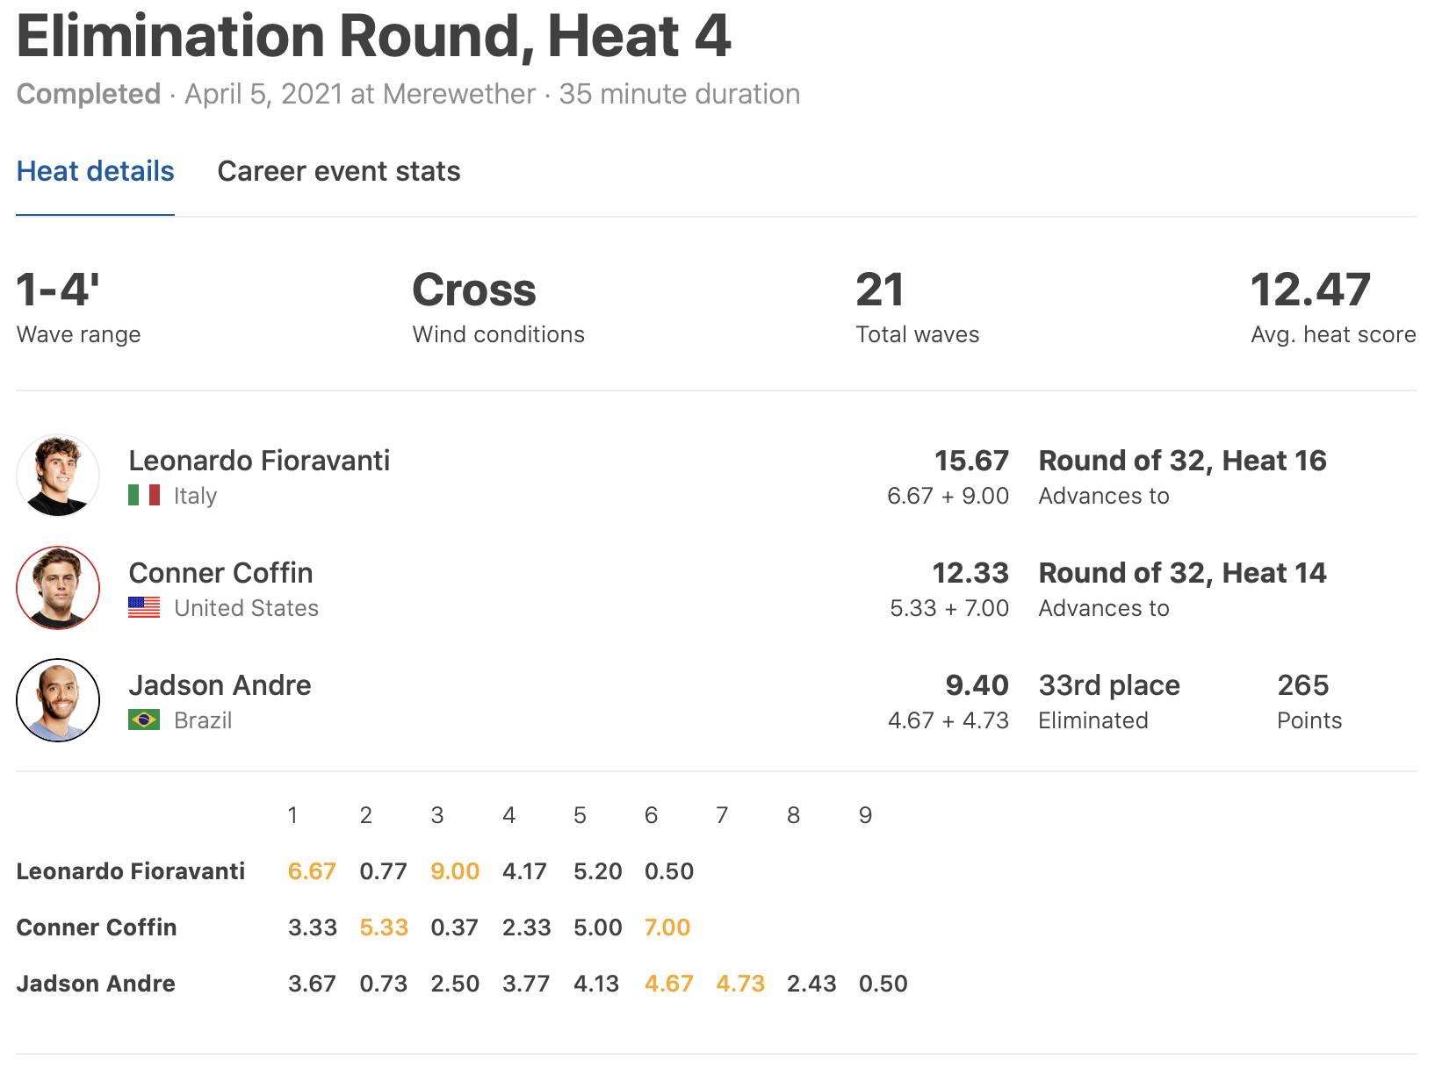Click the 33rd place result text
The width and height of the screenshot is (1435, 1067).
(x=1109, y=685)
